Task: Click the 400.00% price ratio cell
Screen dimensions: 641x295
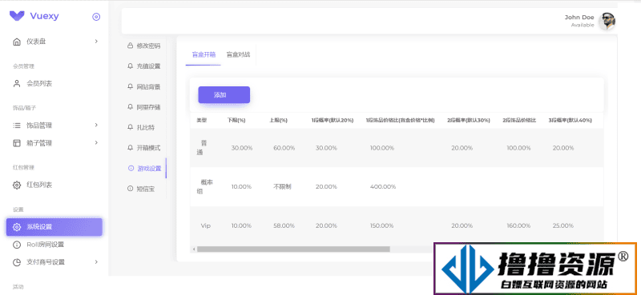Action: (x=383, y=186)
